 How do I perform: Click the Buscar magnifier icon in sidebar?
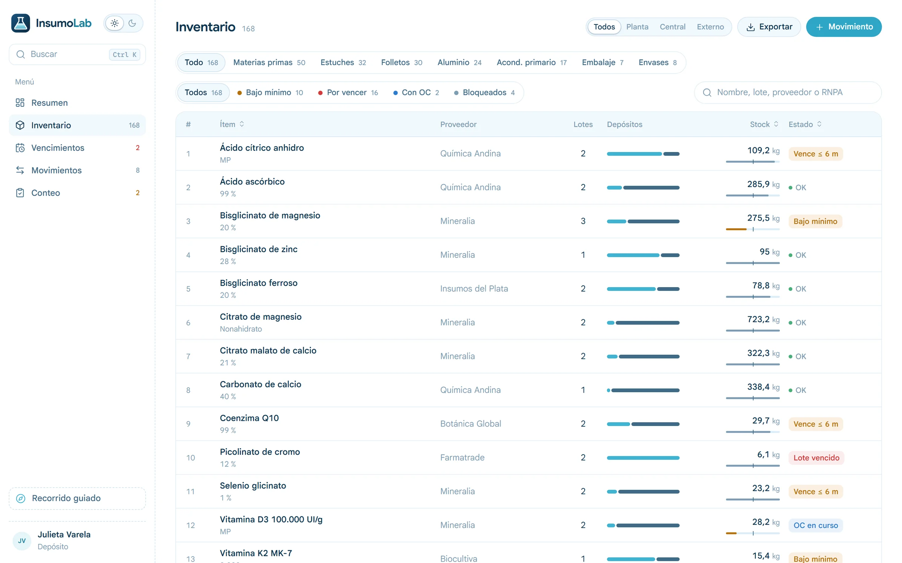21,54
